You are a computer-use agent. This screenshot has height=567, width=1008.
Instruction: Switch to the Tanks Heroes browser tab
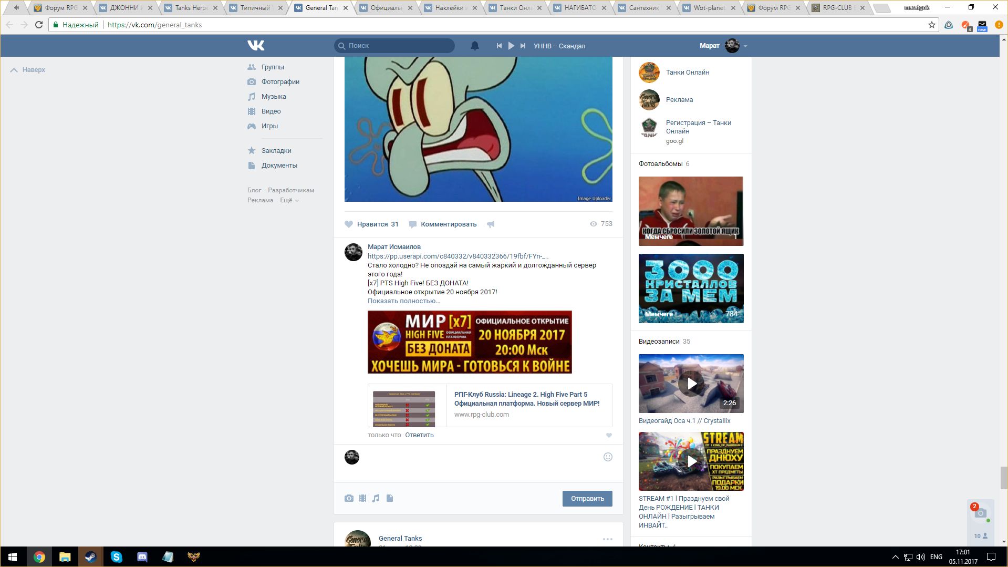coord(190,8)
